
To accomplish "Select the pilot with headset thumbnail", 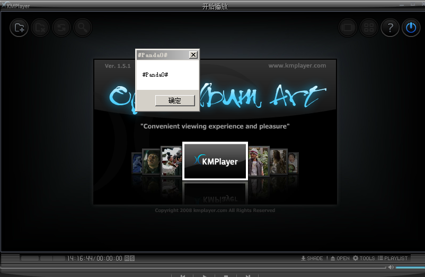I will [x=151, y=162].
